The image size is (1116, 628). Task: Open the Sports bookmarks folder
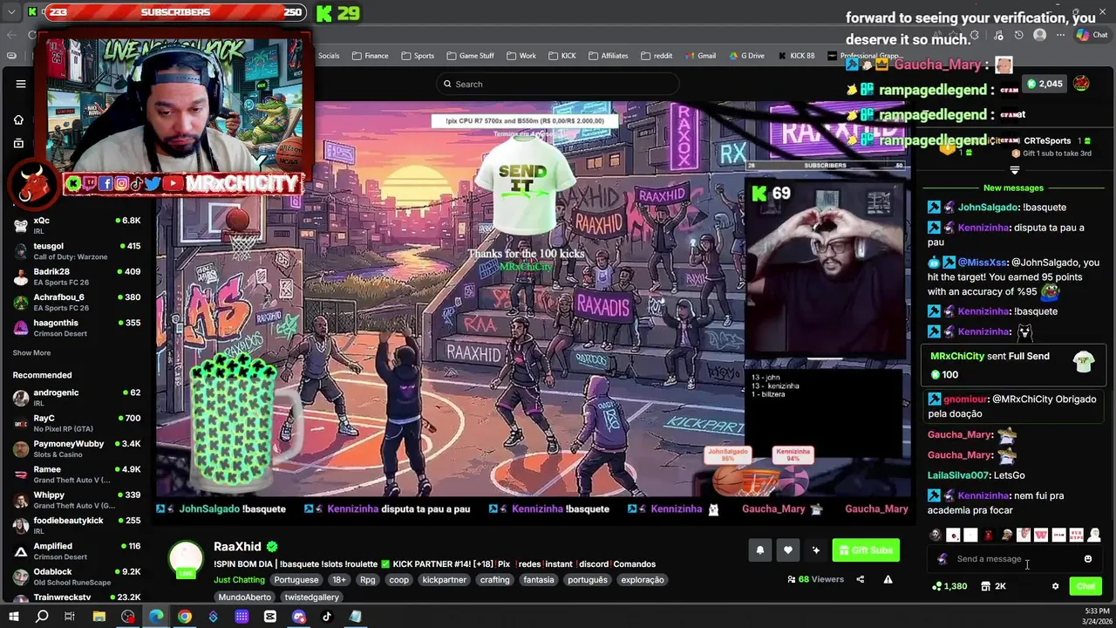coord(418,56)
